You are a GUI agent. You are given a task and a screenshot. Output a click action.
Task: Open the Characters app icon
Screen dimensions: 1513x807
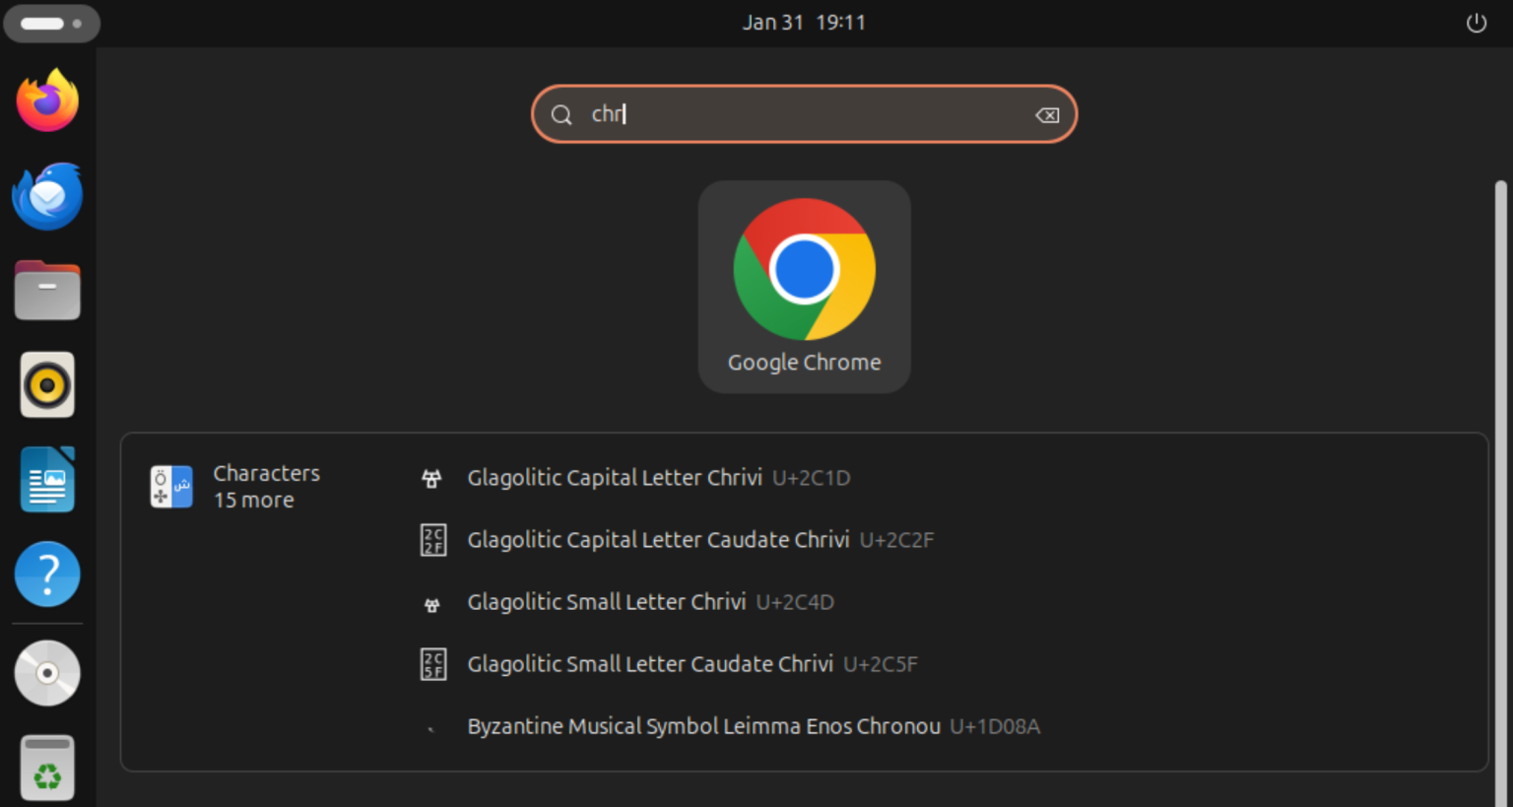(x=171, y=486)
